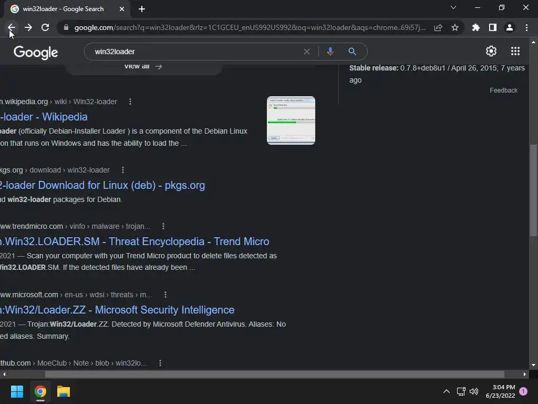Open the Google apps grid

tap(515, 51)
